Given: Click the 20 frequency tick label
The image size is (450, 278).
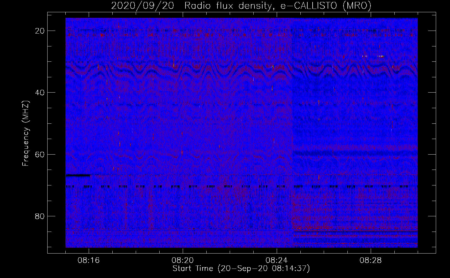Looking at the screenshot, I should pyautogui.click(x=40, y=31).
